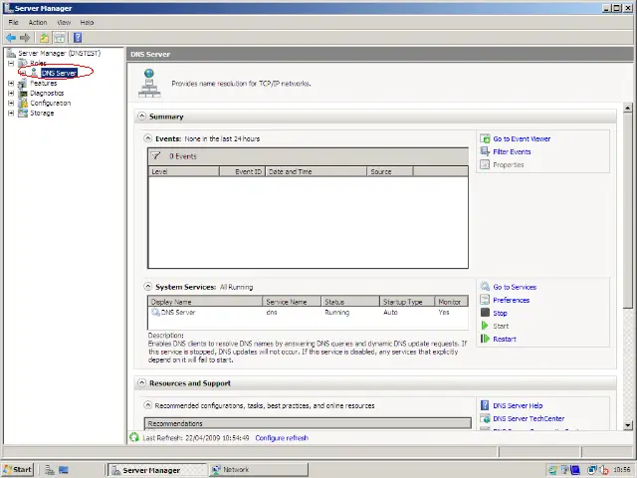
Task: Click the red security alert tray icon
Action: 604,470
